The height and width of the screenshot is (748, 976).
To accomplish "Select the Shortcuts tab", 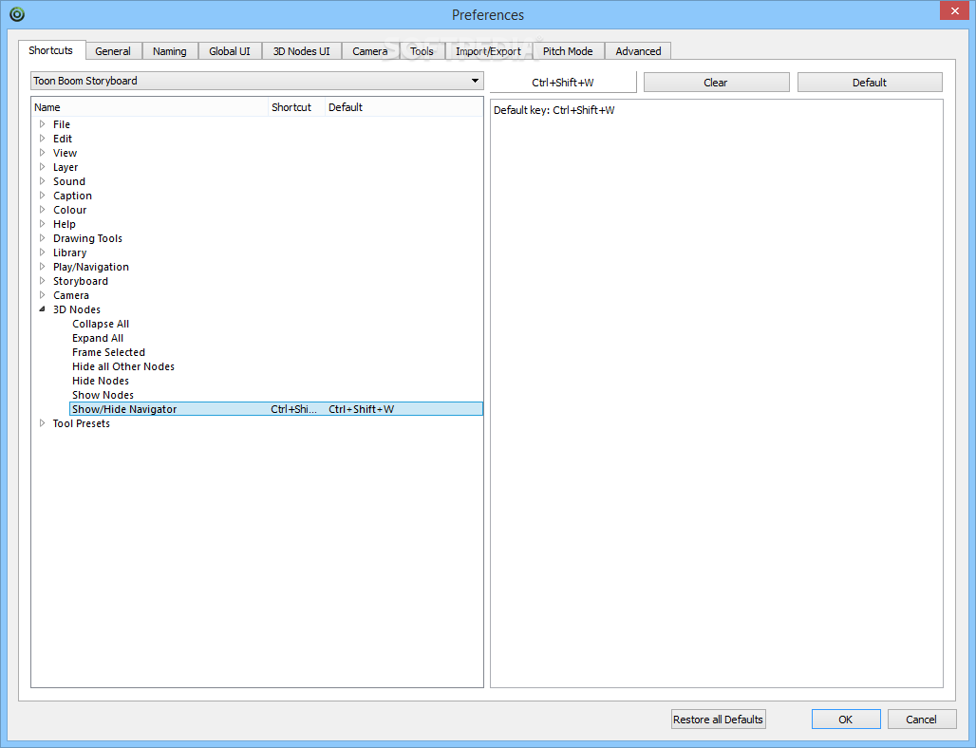I will (50, 49).
